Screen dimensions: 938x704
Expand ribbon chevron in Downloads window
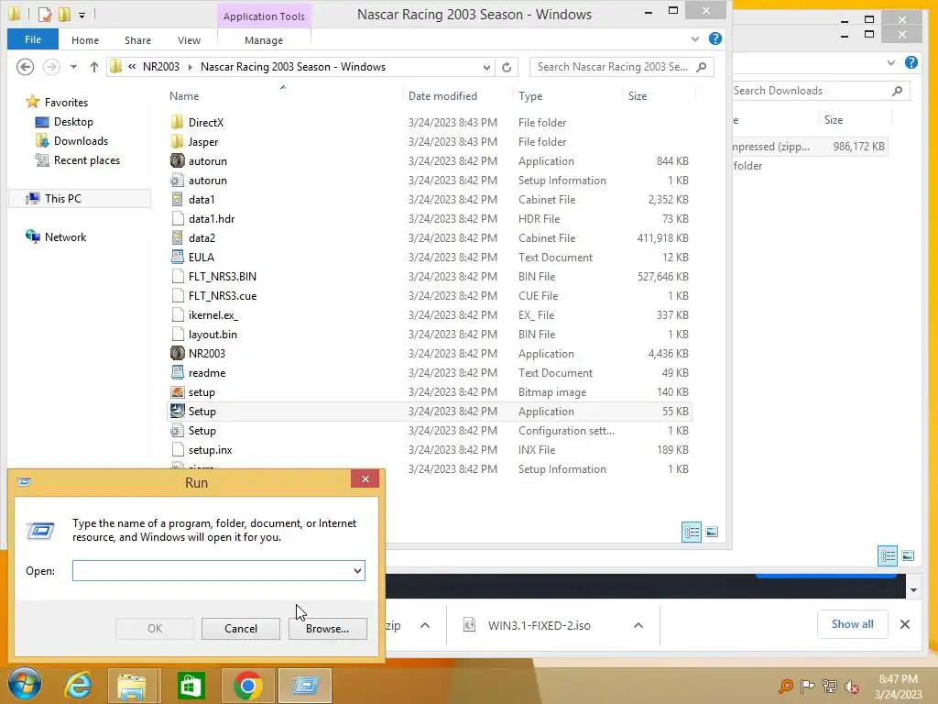890,62
